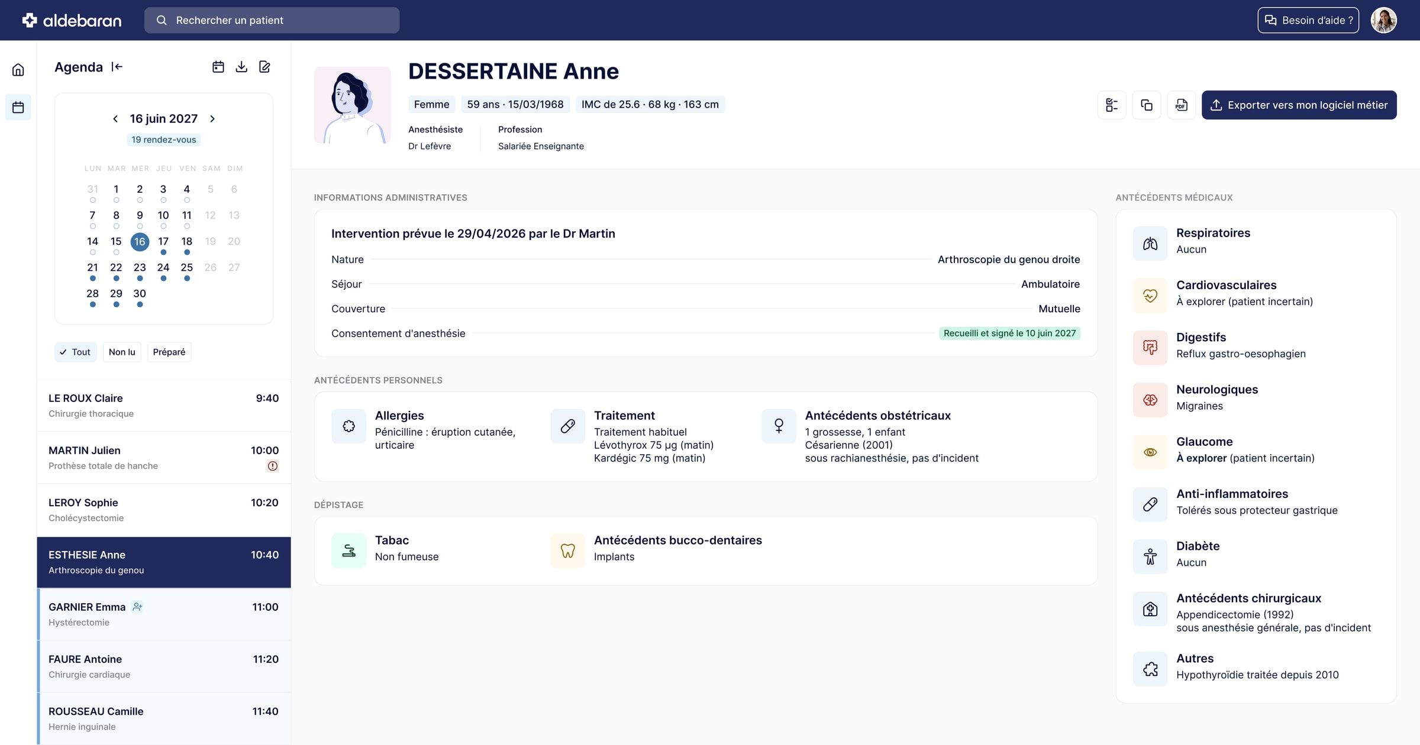Collapse the Agenda panel arrow
Screen dimensions: 1420x745
[x=117, y=67]
